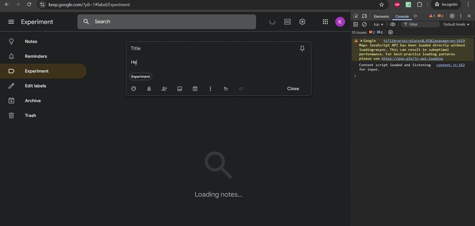This screenshot has width=475, height=226.
Task: Open the note's more options menu
Action: (210, 89)
